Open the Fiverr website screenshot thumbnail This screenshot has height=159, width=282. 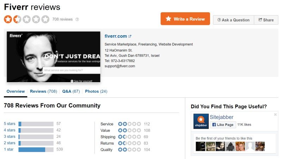coord(54,57)
